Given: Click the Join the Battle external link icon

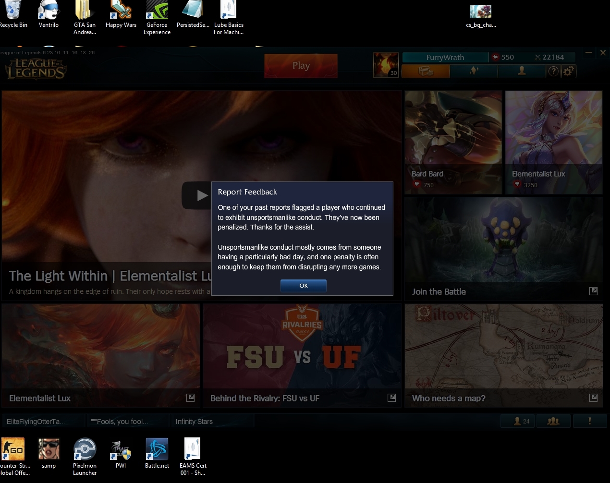Looking at the screenshot, I should pos(594,291).
